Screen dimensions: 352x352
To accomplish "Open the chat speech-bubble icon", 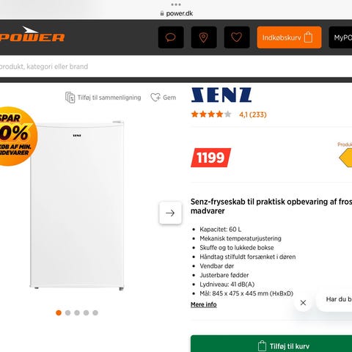I will click(171, 37).
